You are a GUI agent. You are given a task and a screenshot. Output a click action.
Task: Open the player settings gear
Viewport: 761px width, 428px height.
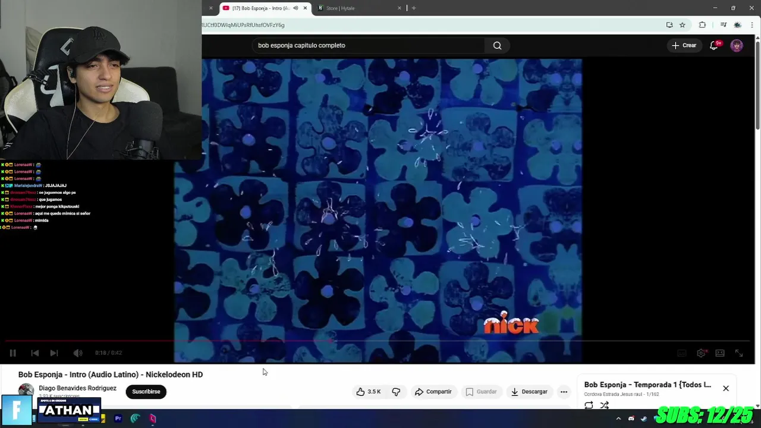(701, 353)
